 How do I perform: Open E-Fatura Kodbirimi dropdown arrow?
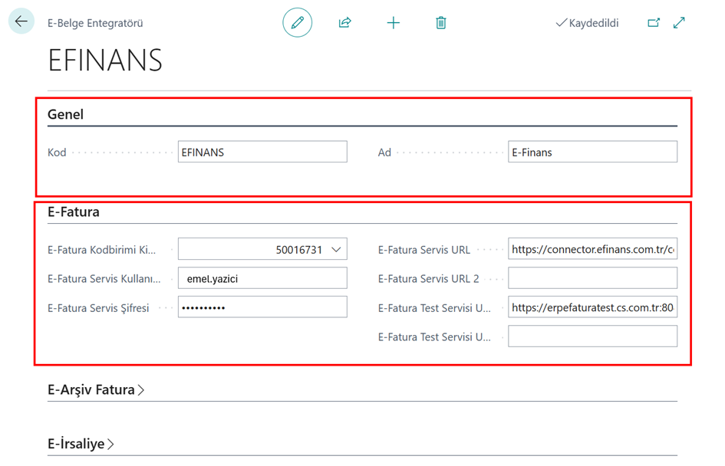[336, 250]
